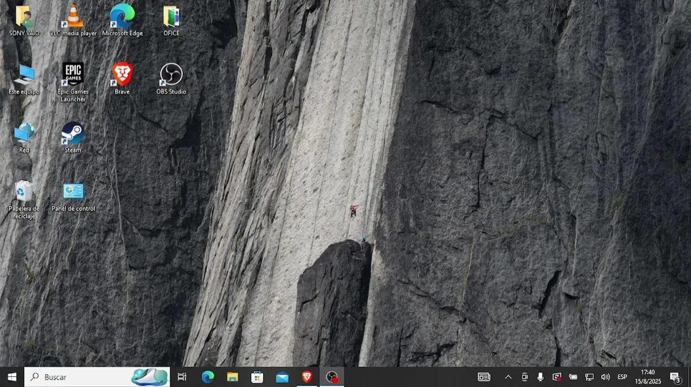Open the volume control tray icon
Viewport: 691px width, 387px height.
[605, 377]
